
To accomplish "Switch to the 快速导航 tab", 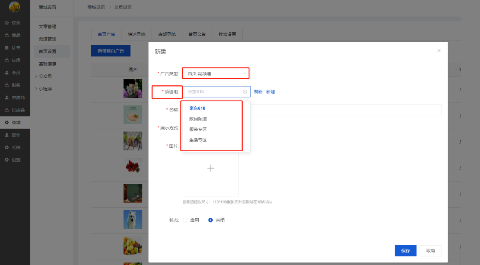I will click(x=136, y=34).
